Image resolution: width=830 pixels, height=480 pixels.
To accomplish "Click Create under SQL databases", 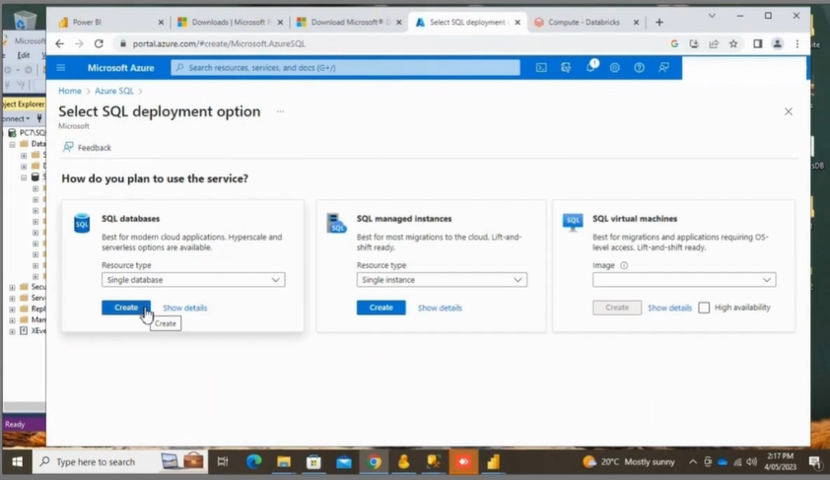I will (126, 308).
